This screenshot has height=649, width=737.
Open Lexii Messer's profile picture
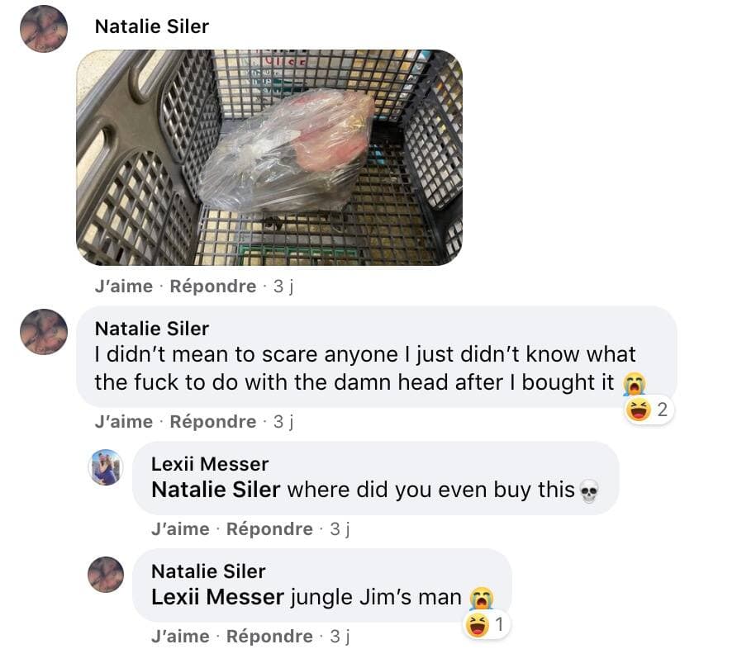coord(107,467)
